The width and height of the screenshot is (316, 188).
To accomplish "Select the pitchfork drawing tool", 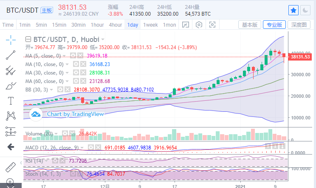I will [x=11, y=70].
